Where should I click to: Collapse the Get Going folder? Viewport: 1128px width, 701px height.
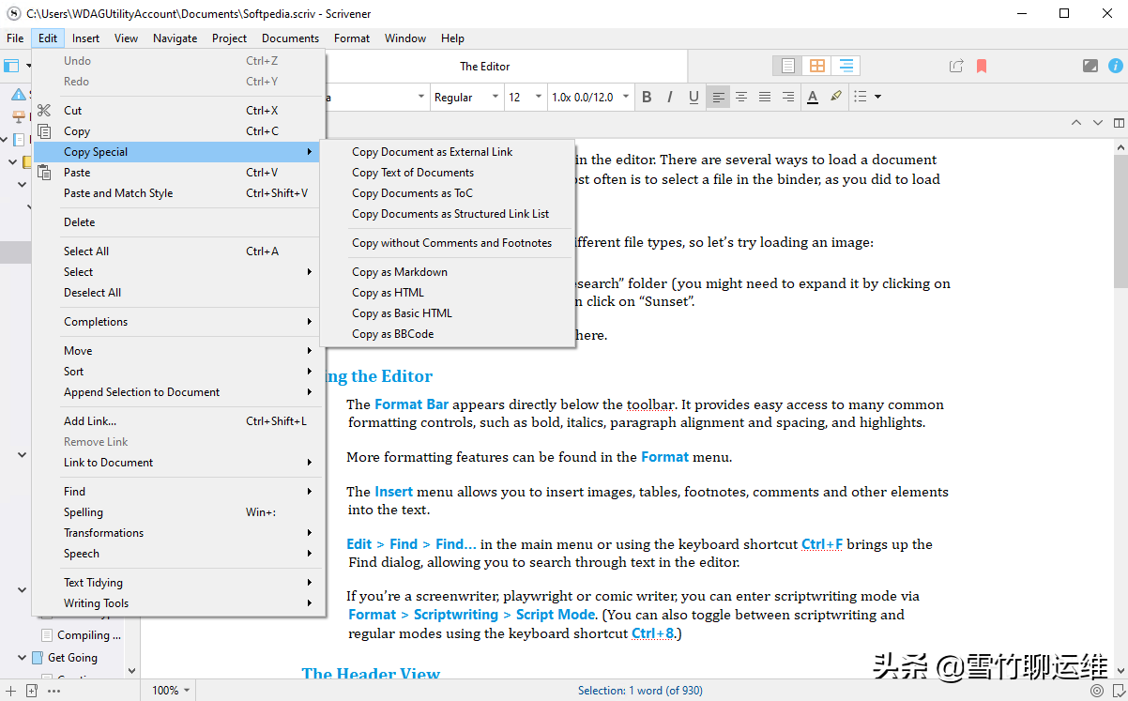tap(22, 658)
